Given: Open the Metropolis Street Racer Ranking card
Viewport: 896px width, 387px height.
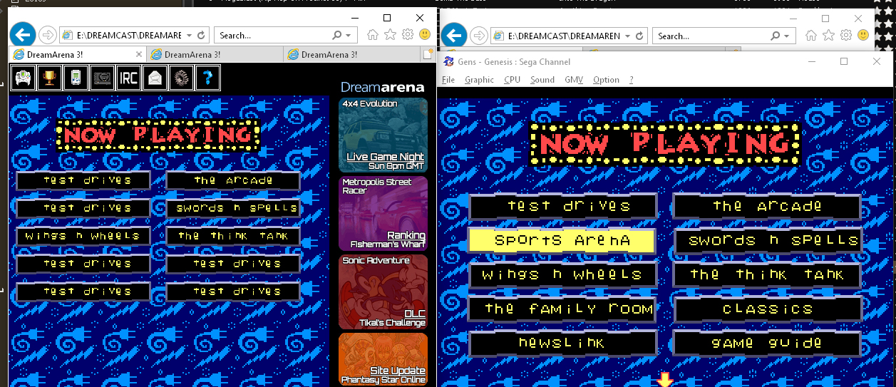Looking at the screenshot, I should 383,213.
